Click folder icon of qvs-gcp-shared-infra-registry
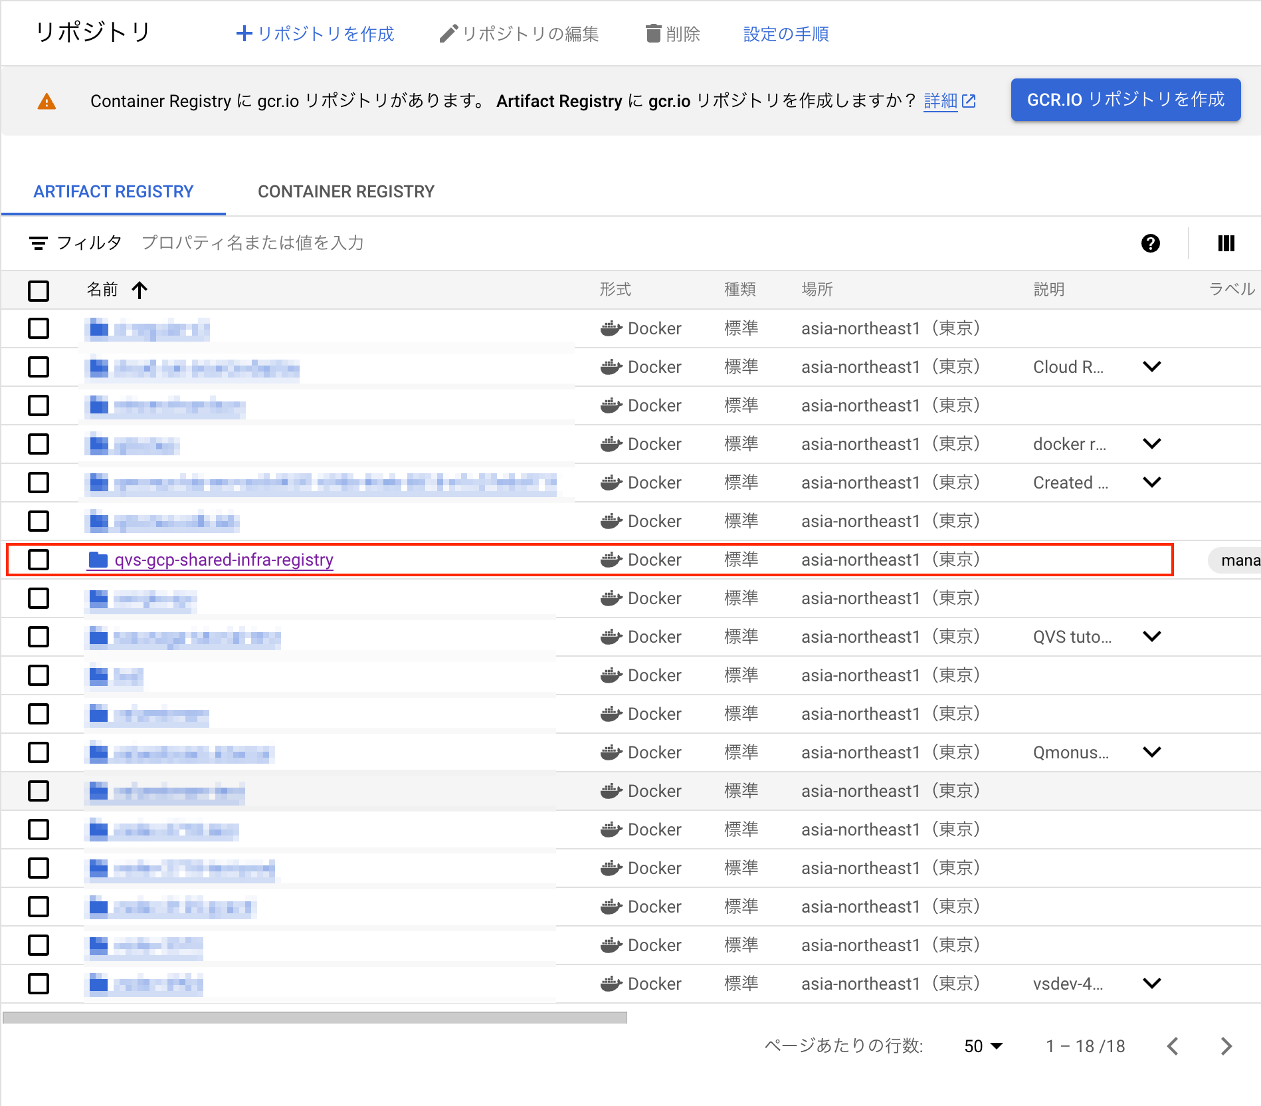 click(98, 560)
